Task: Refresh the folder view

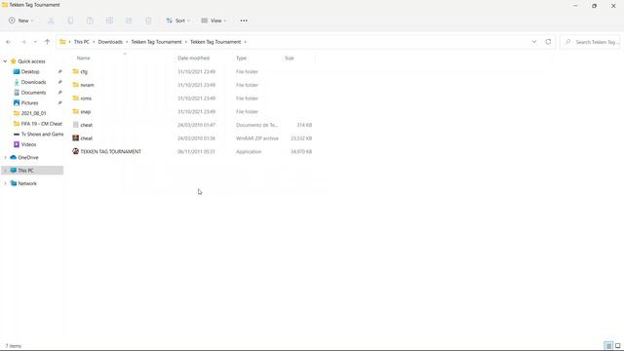Action: point(548,42)
